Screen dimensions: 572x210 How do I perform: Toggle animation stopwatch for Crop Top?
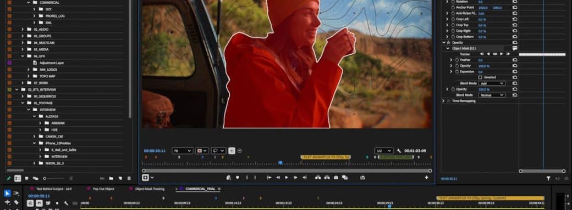(x=453, y=25)
